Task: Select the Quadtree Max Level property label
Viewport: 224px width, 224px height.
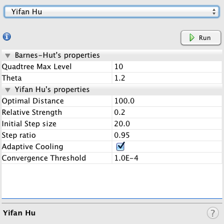Action: click(x=36, y=67)
